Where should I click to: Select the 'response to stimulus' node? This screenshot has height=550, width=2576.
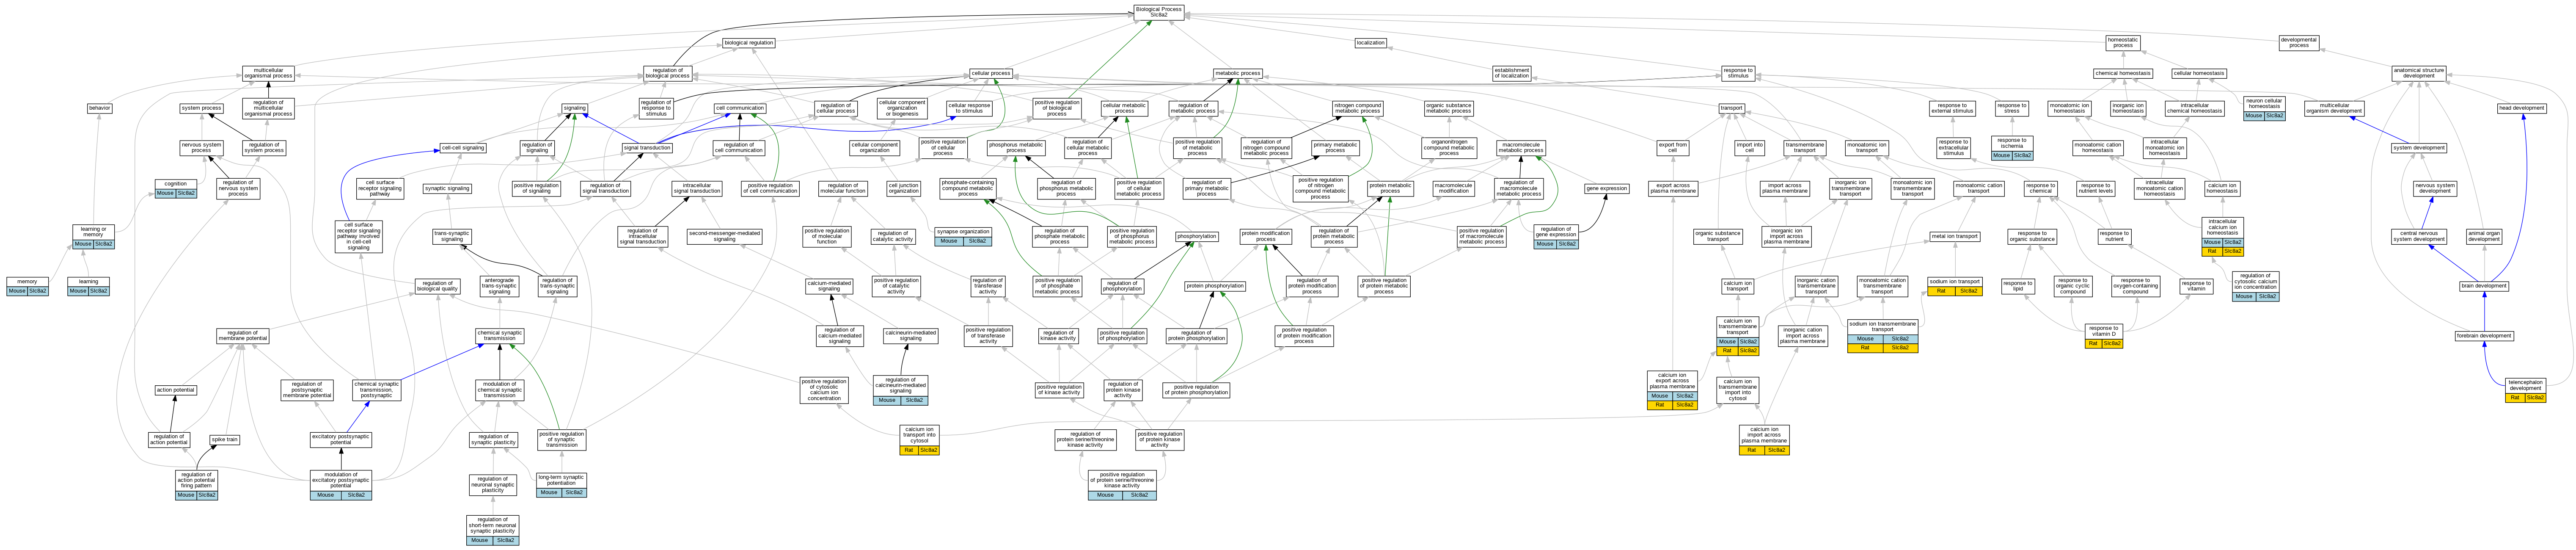(x=1738, y=73)
